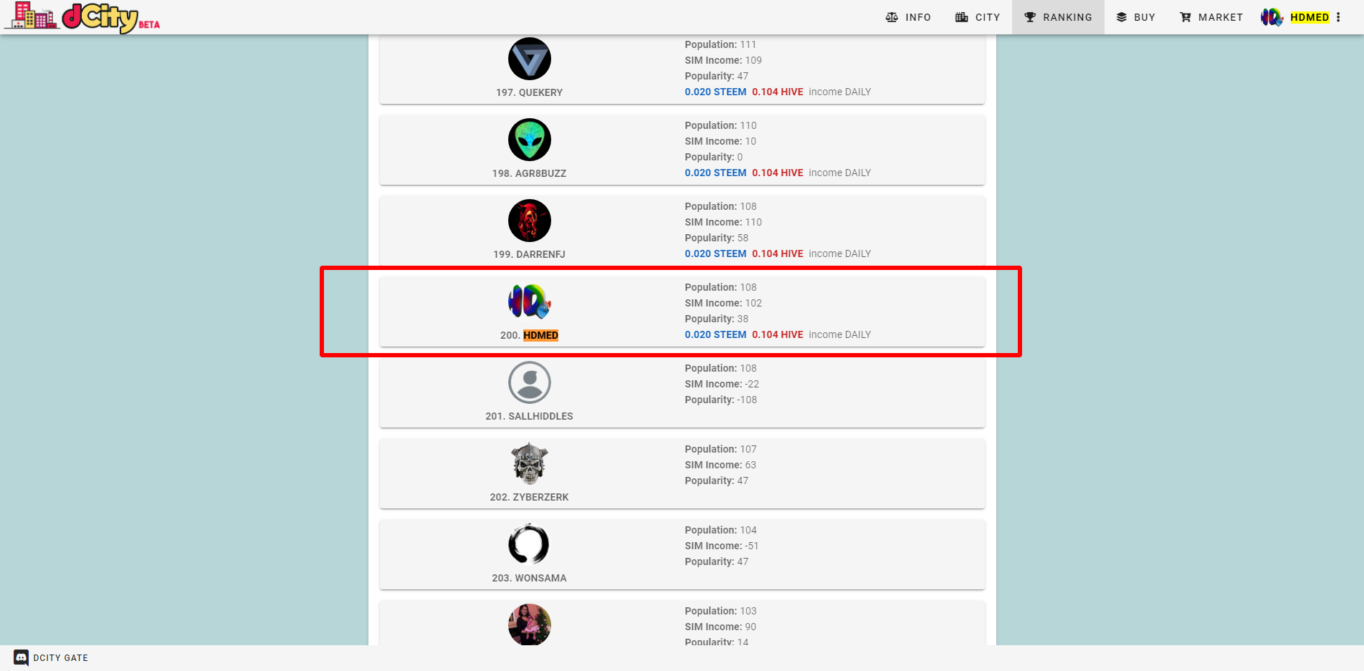The width and height of the screenshot is (1364, 671).
Task: Open the three-dot overflow menu
Action: (1340, 16)
